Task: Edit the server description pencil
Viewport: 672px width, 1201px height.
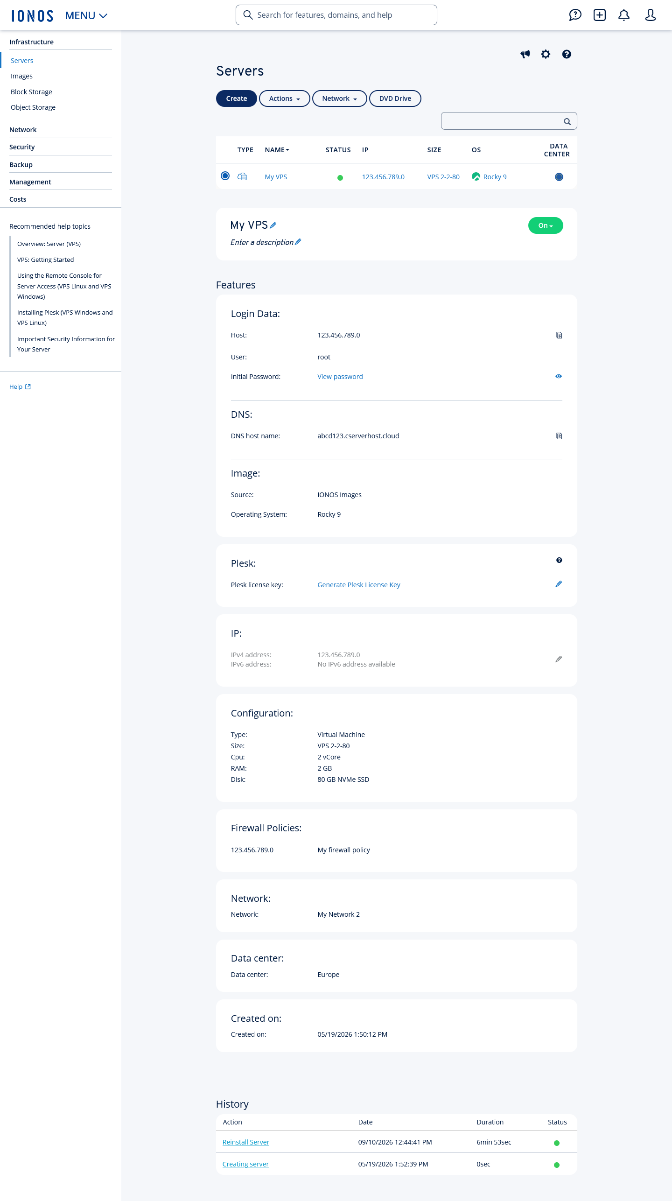Action: tap(298, 242)
